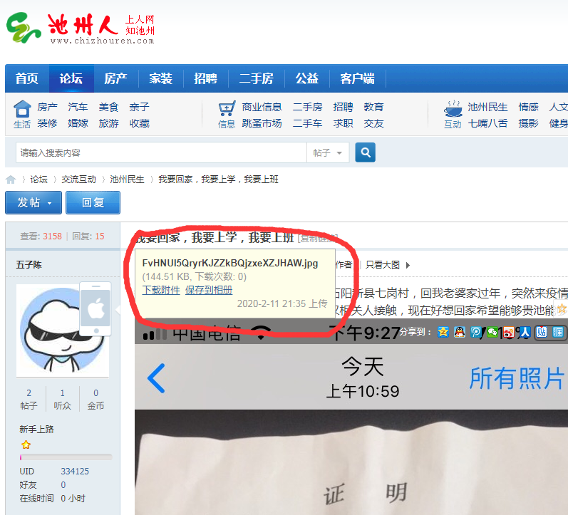Viewport: 568px width, 515px height.
Task: Click the 装修 sub-category link
Action: point(47,123)
